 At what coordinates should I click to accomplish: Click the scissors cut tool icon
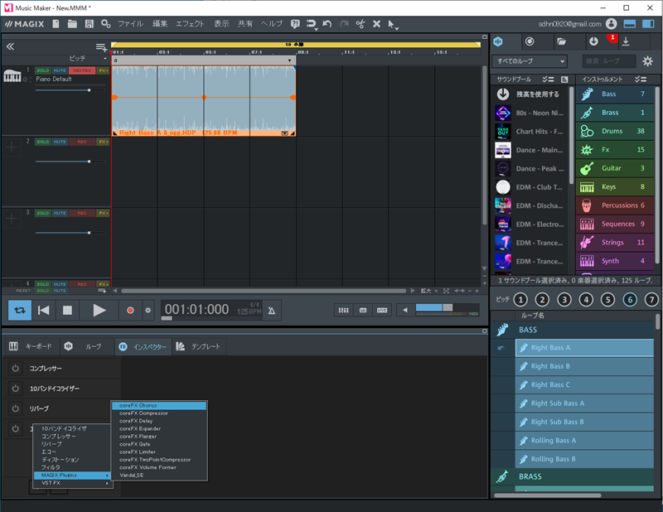click(361, 24)
